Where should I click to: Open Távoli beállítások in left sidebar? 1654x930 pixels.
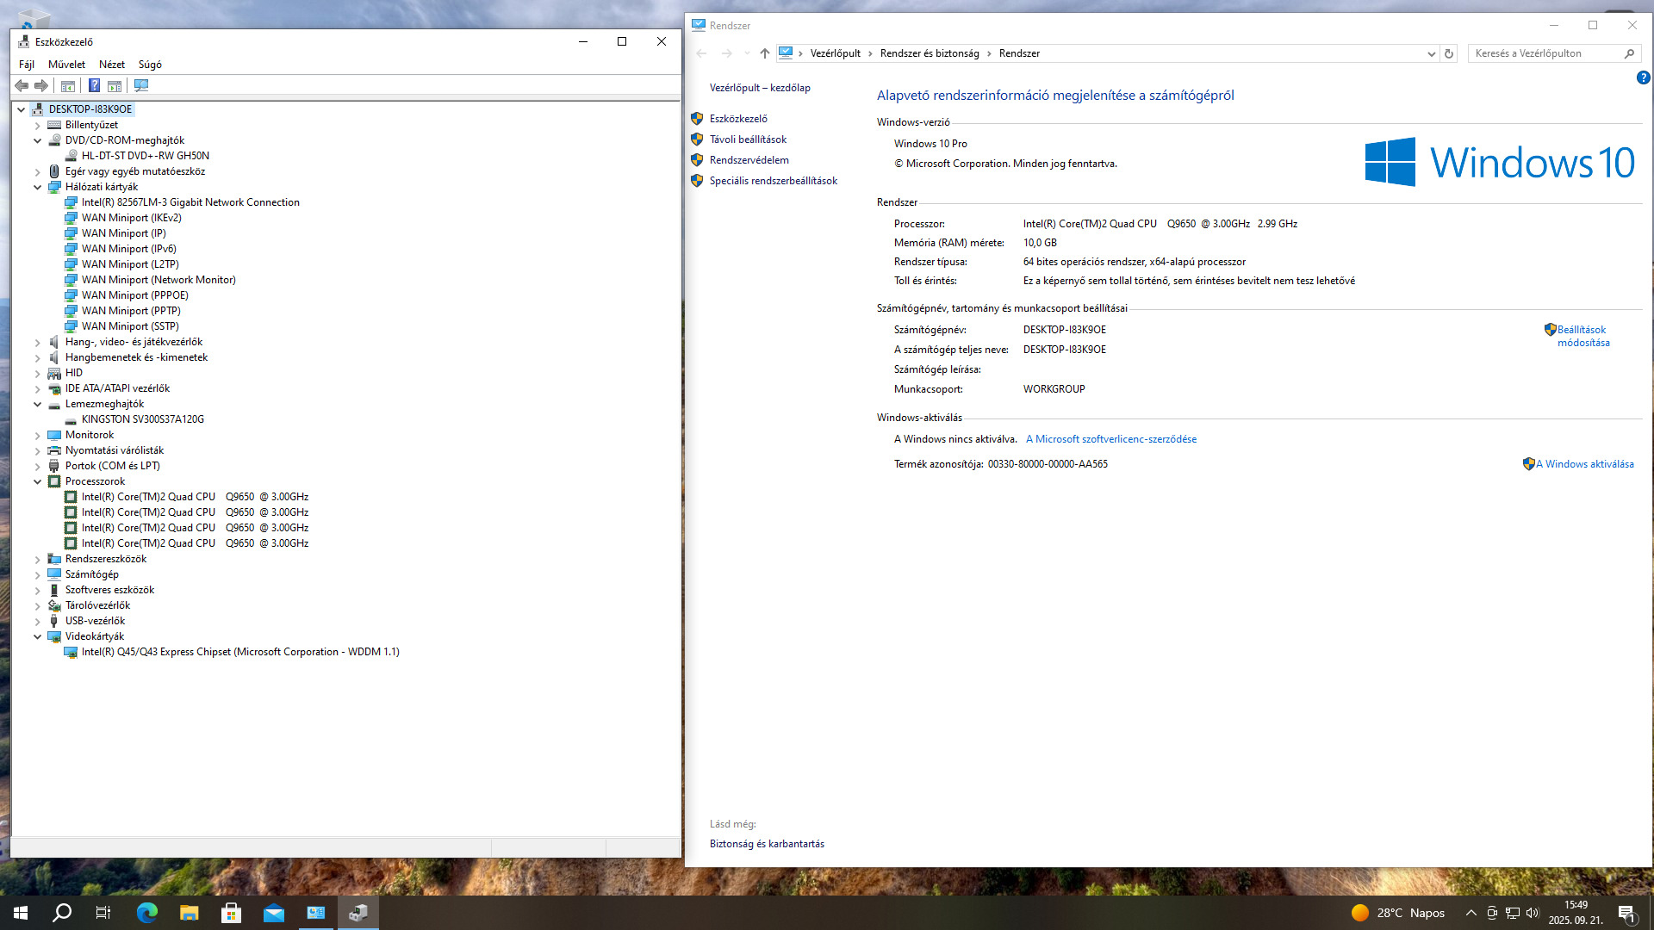tap(748, 139)
